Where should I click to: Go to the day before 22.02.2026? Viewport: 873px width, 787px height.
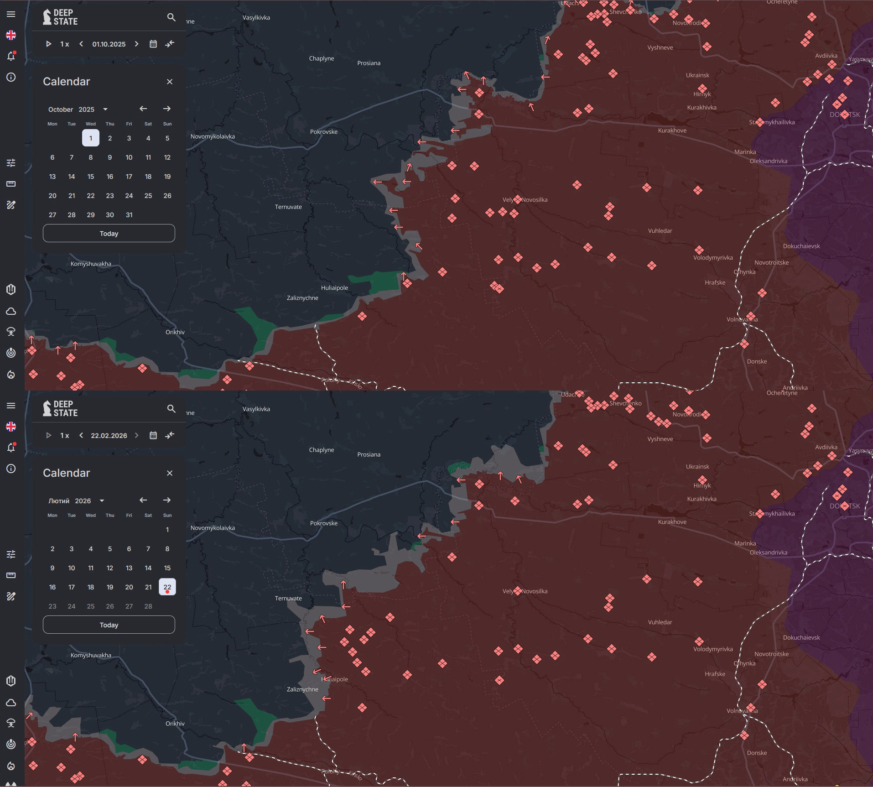click(x=81, y=435)
